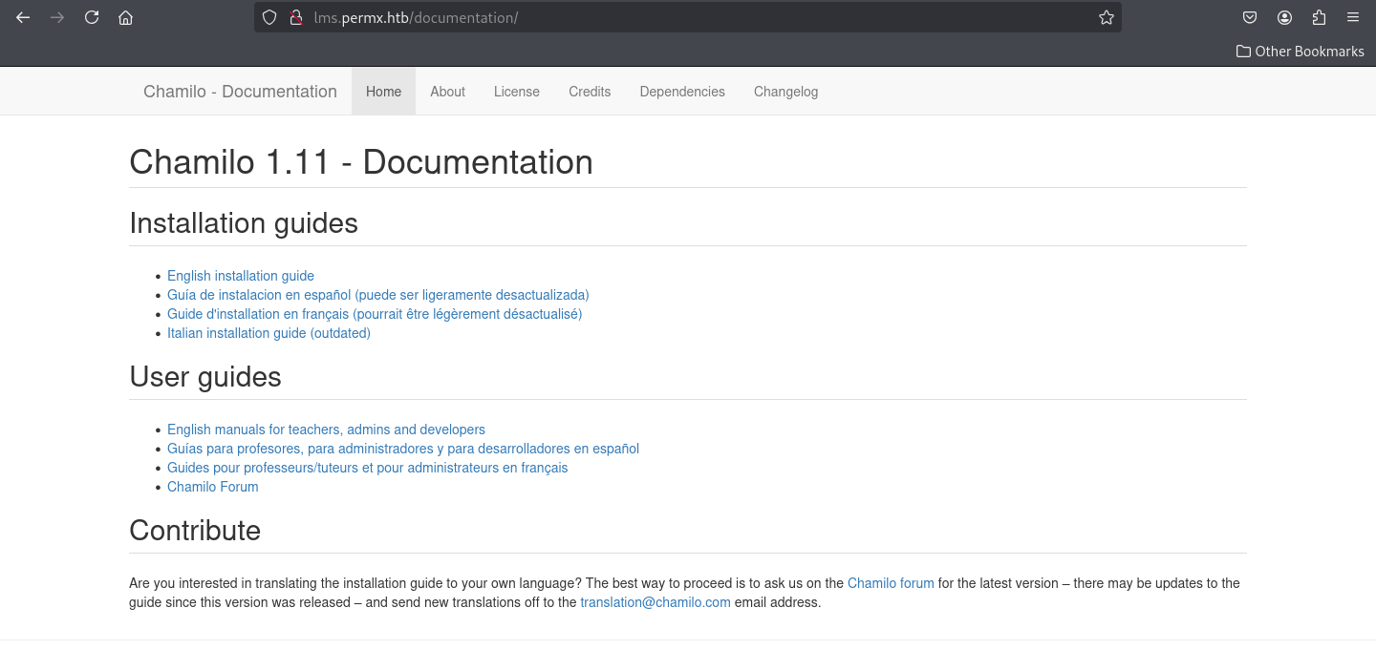Open the Other Bookmarks folder
The width and height of the screenshot is (1376, 671).
[x=1300, y=52]
